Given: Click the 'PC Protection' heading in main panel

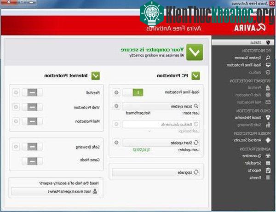Looking at the screenshot, I should point(172,76).
